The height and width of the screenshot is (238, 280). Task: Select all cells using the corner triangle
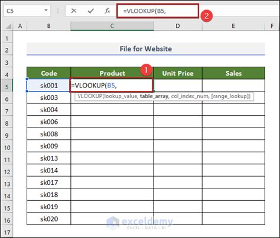pos(8,26)
